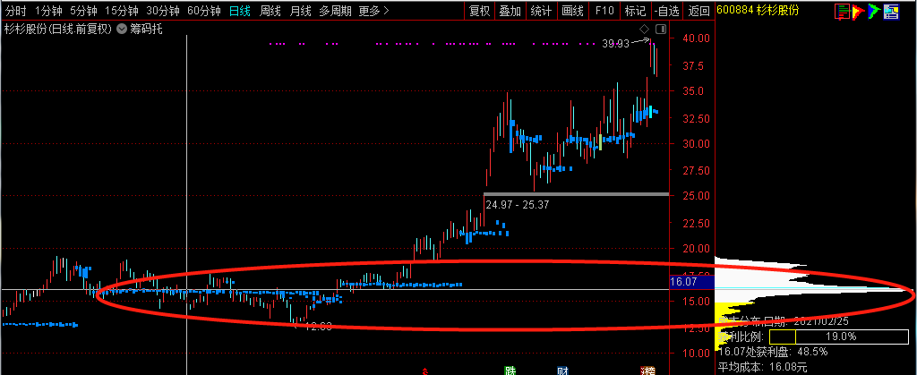Switch to 分时 intraday view
The image size is (917, 375).
pos(16,11)
